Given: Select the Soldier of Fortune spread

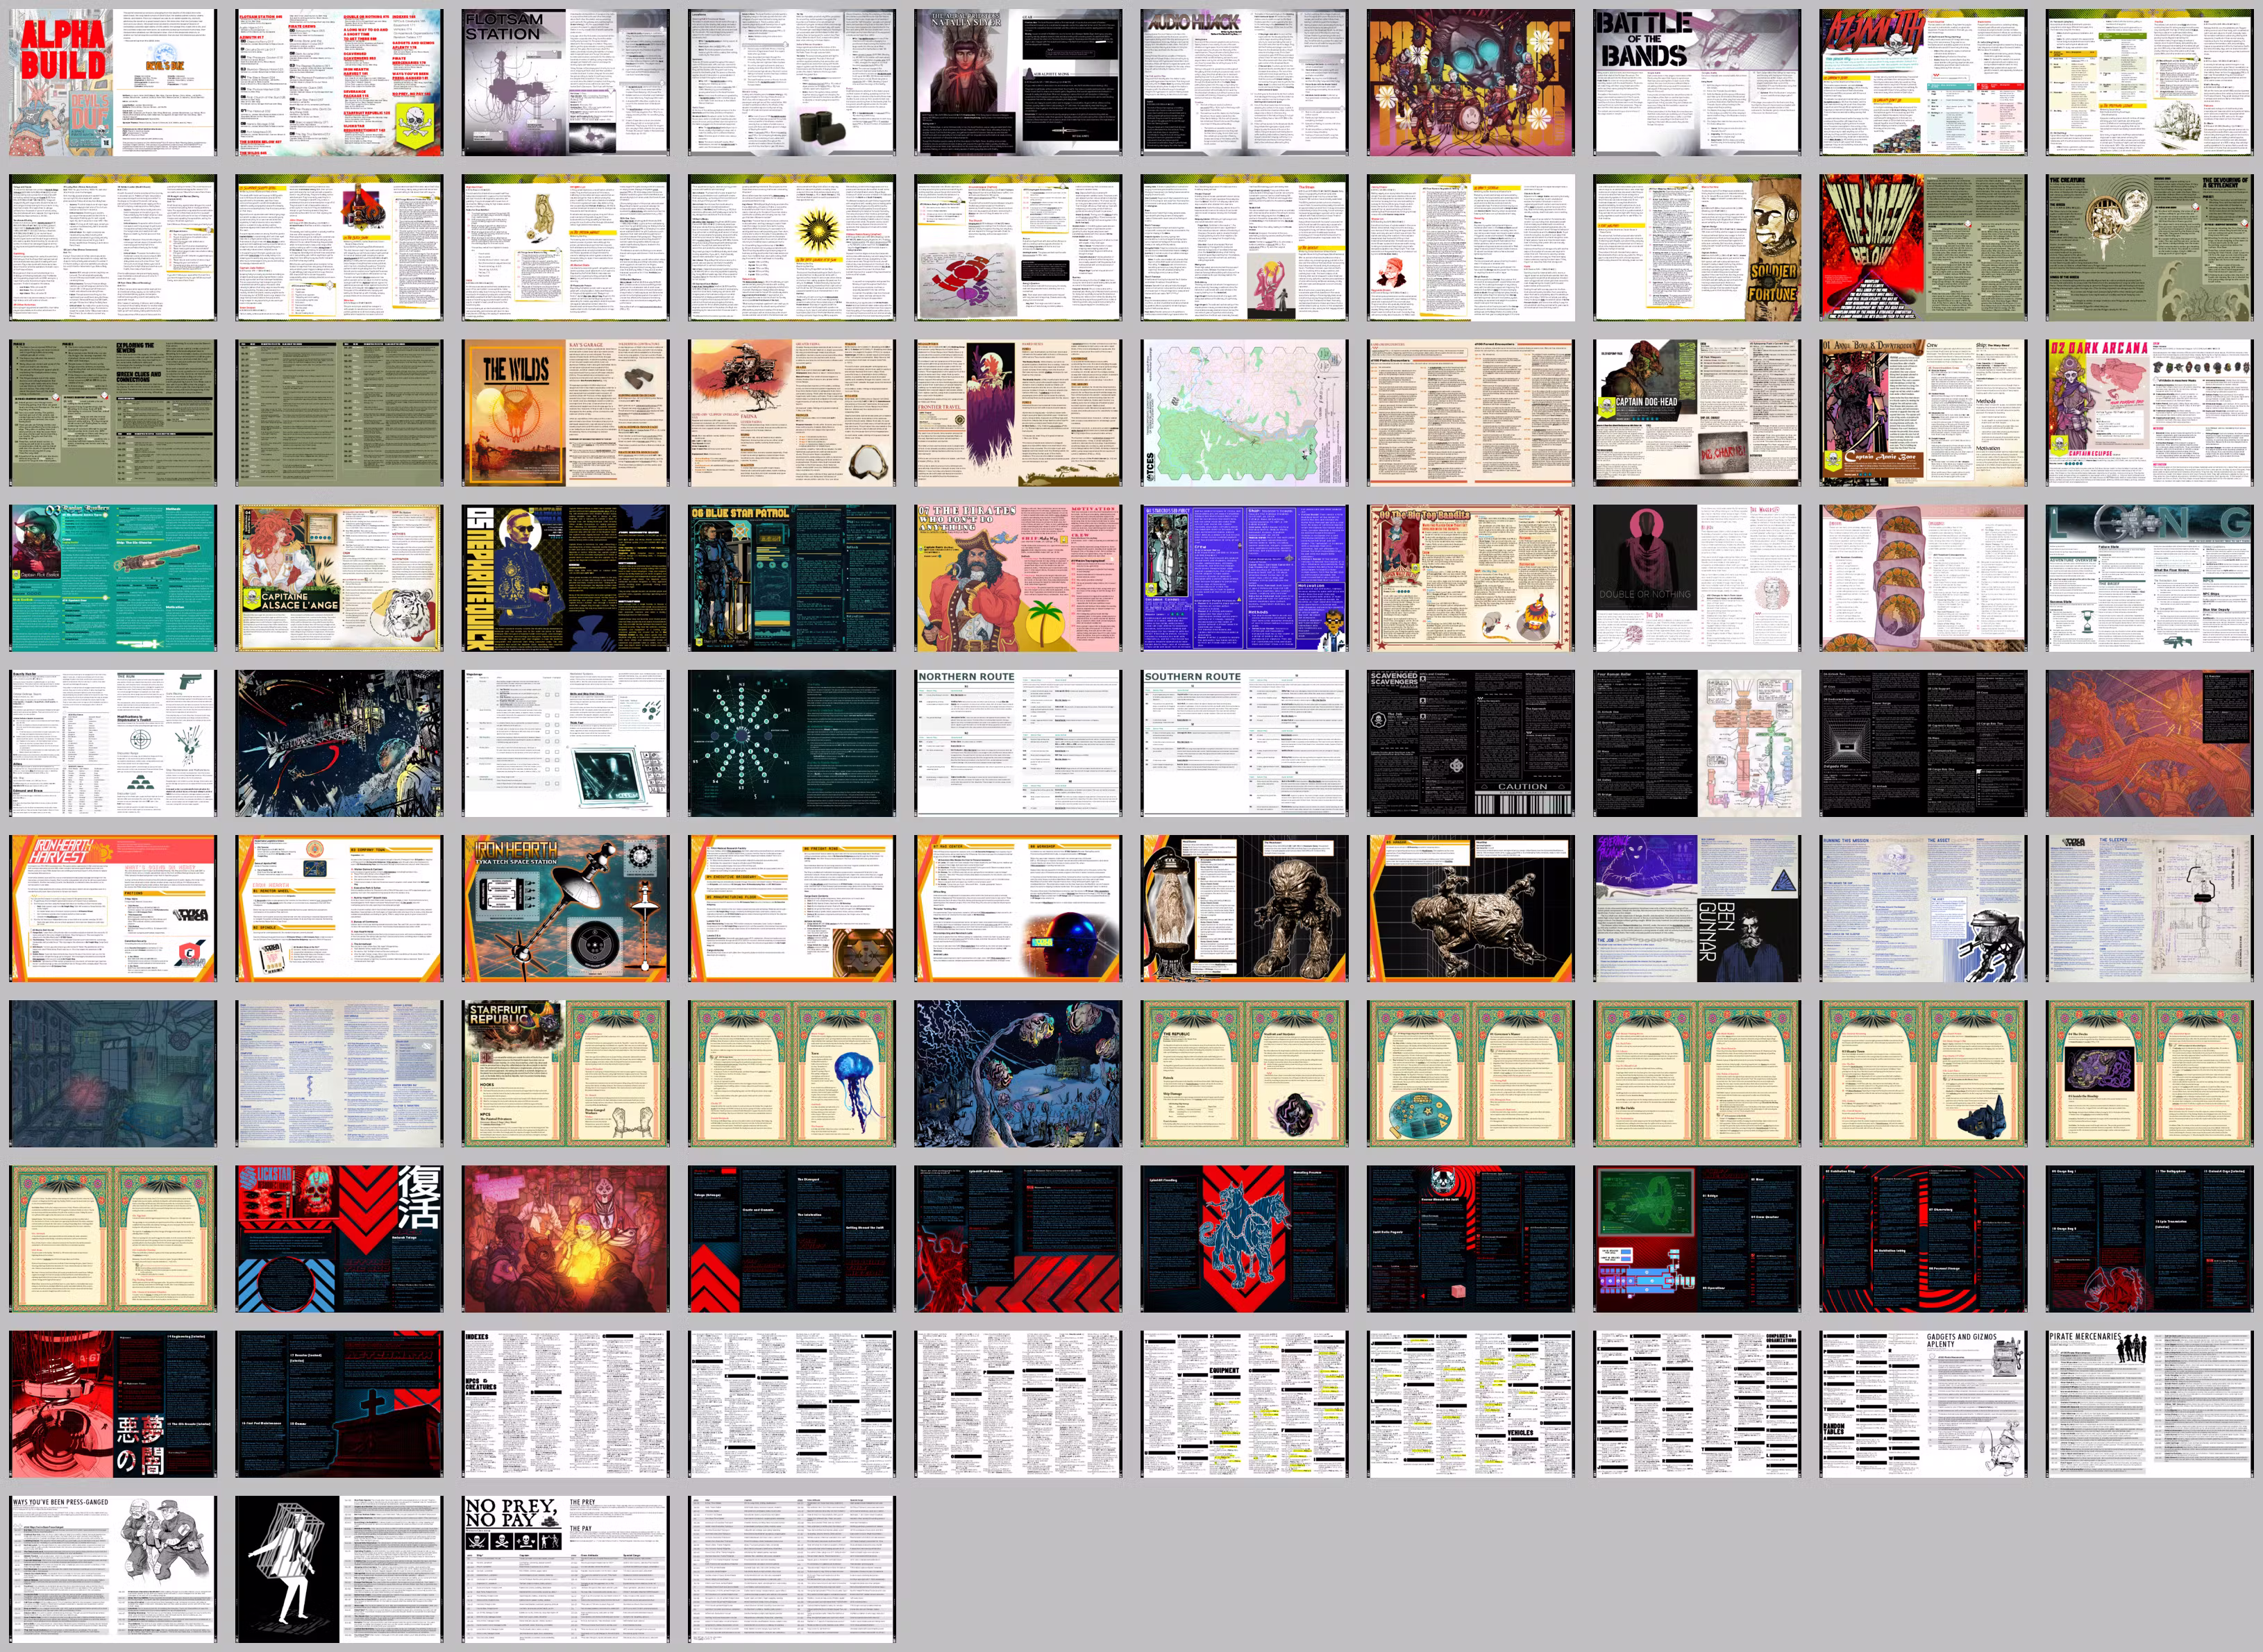Looking at the screenshot, I should pos(1696,247).
